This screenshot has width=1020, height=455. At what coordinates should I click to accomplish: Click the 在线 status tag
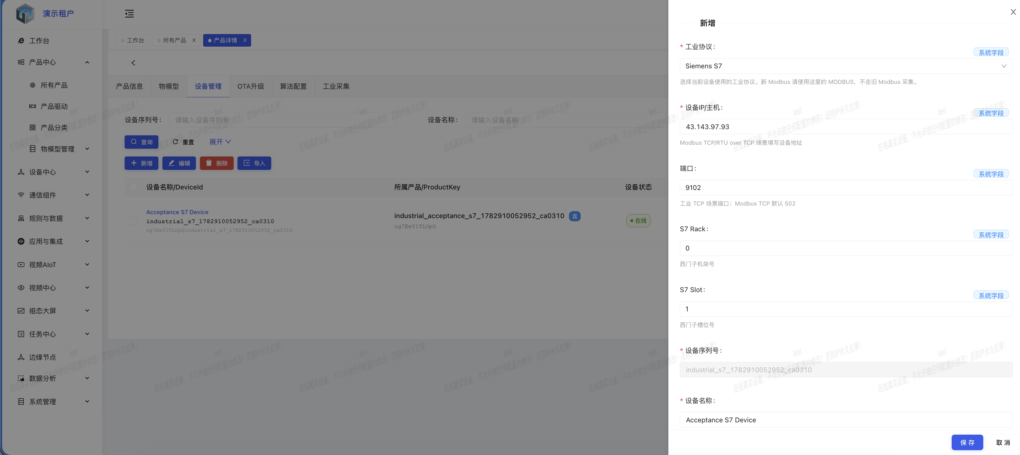pyautogui.click(x=638, y=221)
